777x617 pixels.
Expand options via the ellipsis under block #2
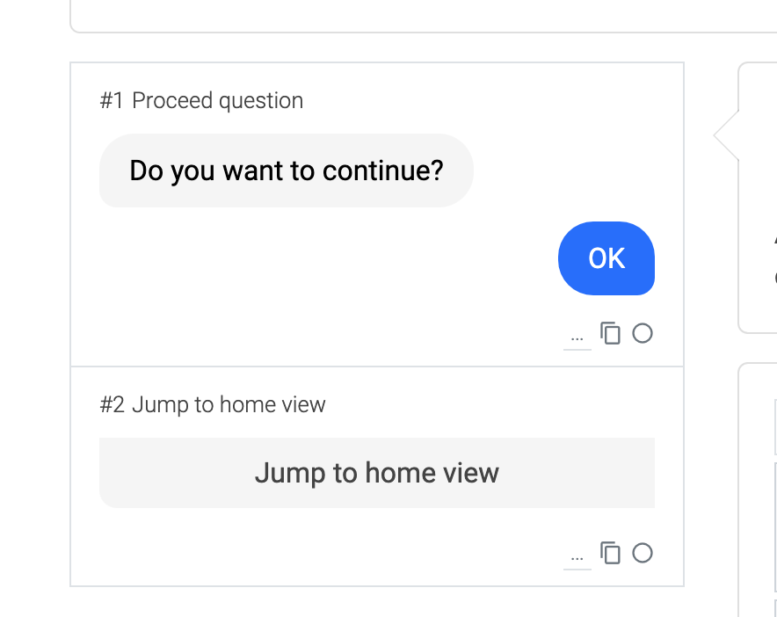click(x=577, y=553)
